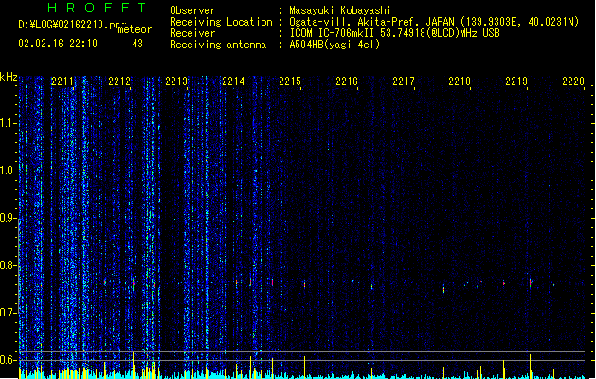The image size is (596, 379).
Task: Click the 2218 time axis label
Action: 460,81
